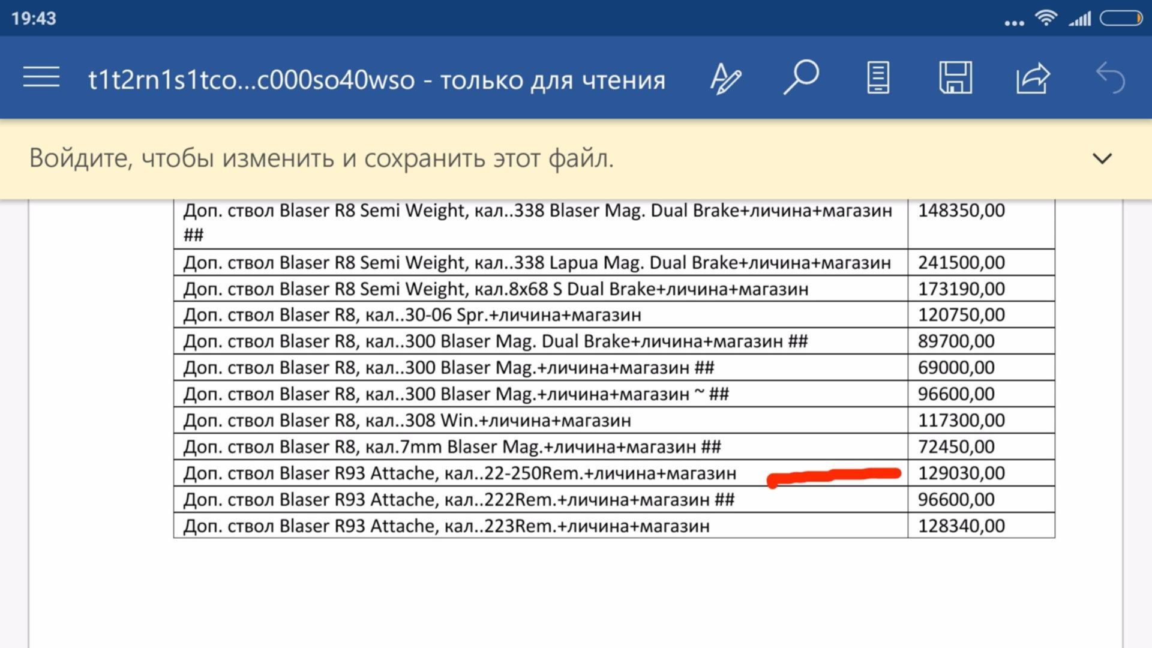Collapse the sign-in notification banner chevron
1152x648 pixels.
pos(1102,158)
